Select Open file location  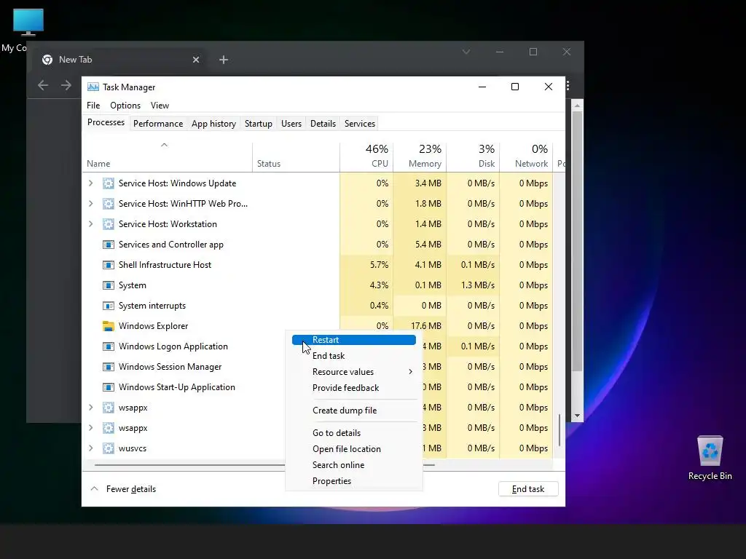[x=354, y=449]
